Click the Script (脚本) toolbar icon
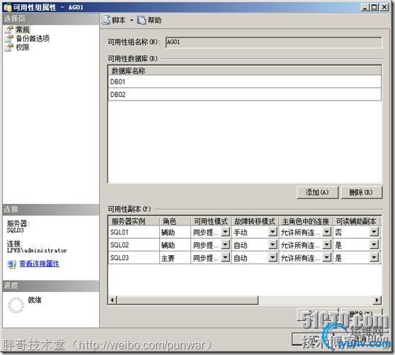The height and width of the screenshot is (355, 395). pyautogui.click(x=106, y=20)
